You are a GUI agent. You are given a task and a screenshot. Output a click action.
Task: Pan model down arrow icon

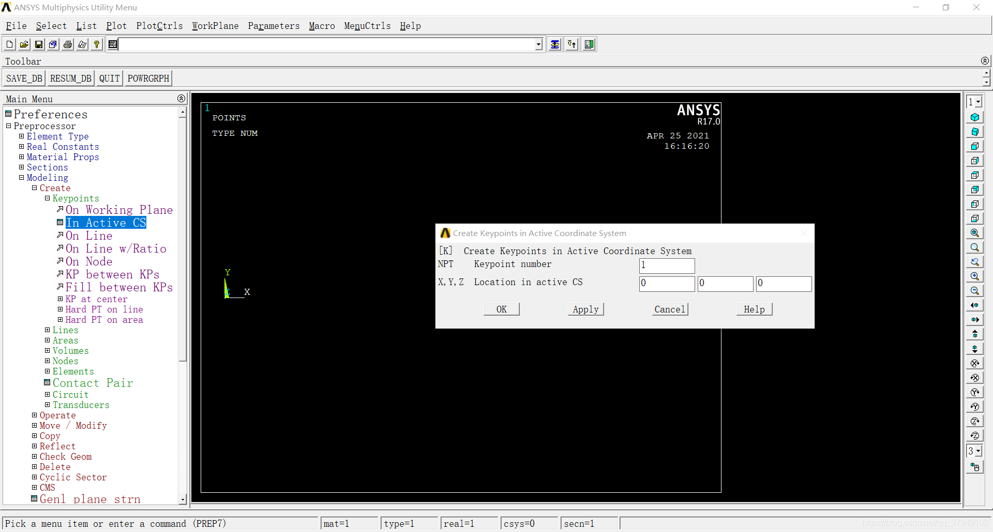[x=975, y=349]
